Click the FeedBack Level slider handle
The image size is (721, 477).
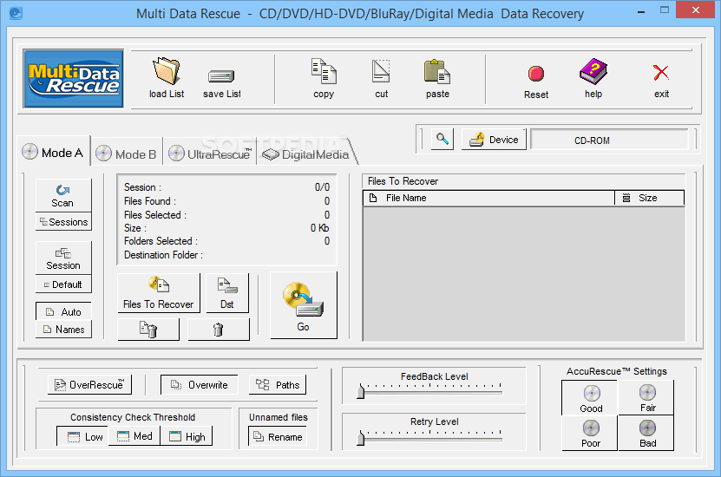tap(361, 391)
